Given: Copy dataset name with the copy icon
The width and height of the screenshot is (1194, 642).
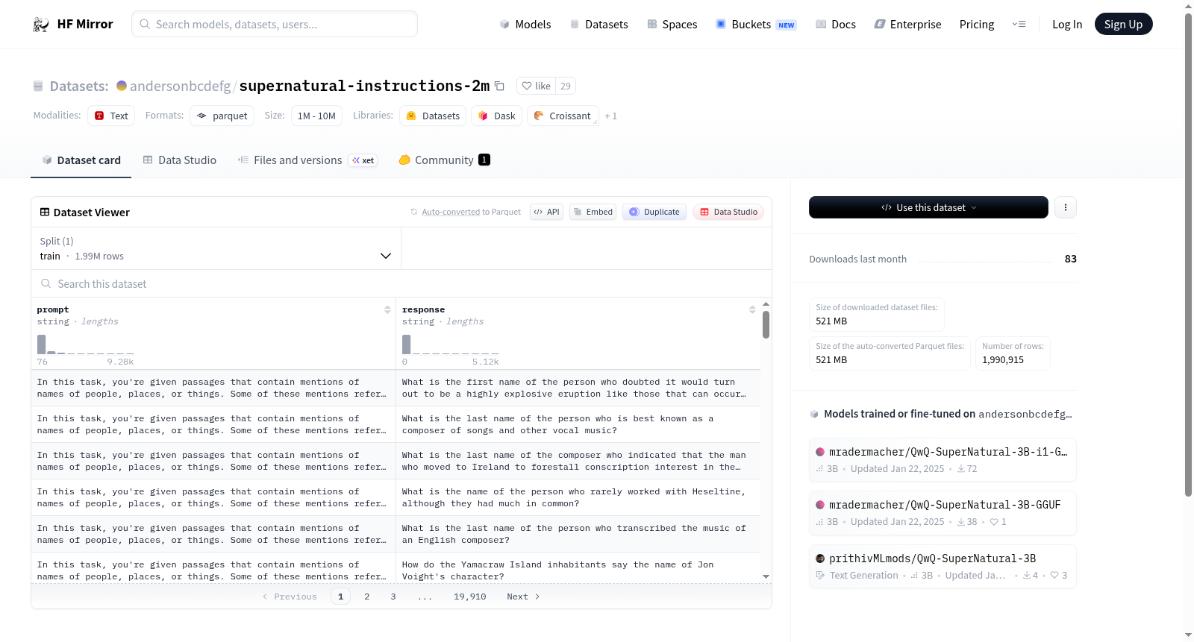Looking at the screenshot, I should [x=499, y=86].
